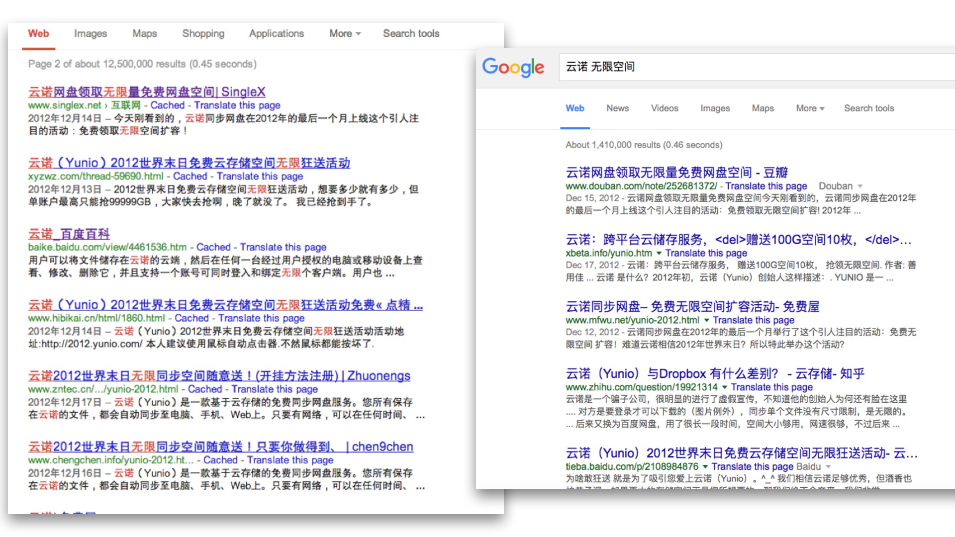Click Translate this page for xyzwz.com result

(260, 176)
